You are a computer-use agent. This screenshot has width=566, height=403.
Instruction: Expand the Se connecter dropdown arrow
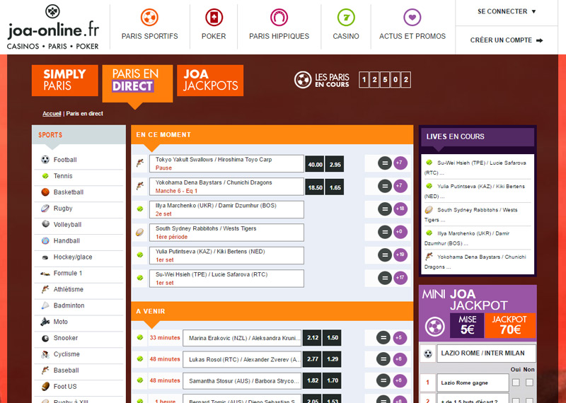point(534,11)
